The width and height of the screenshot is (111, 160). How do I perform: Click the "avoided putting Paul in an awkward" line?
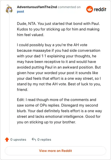point(59,67)
